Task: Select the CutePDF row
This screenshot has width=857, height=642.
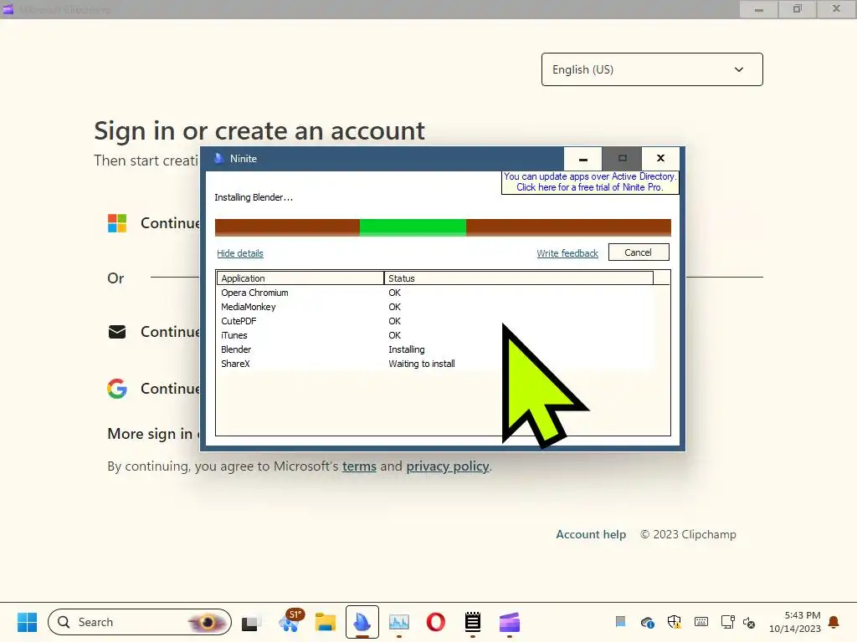Action: tap(434, 321)
